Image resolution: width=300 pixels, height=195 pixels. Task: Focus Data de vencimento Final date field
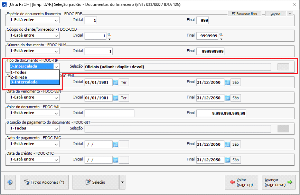click(210, 98)
